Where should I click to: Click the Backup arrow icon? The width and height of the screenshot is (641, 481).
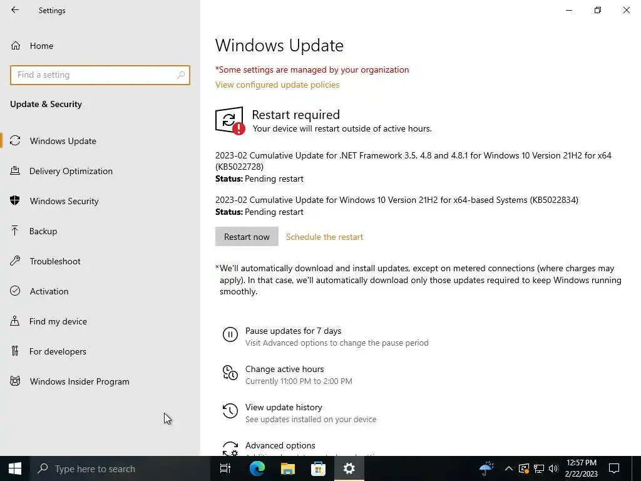click(15, 230)
